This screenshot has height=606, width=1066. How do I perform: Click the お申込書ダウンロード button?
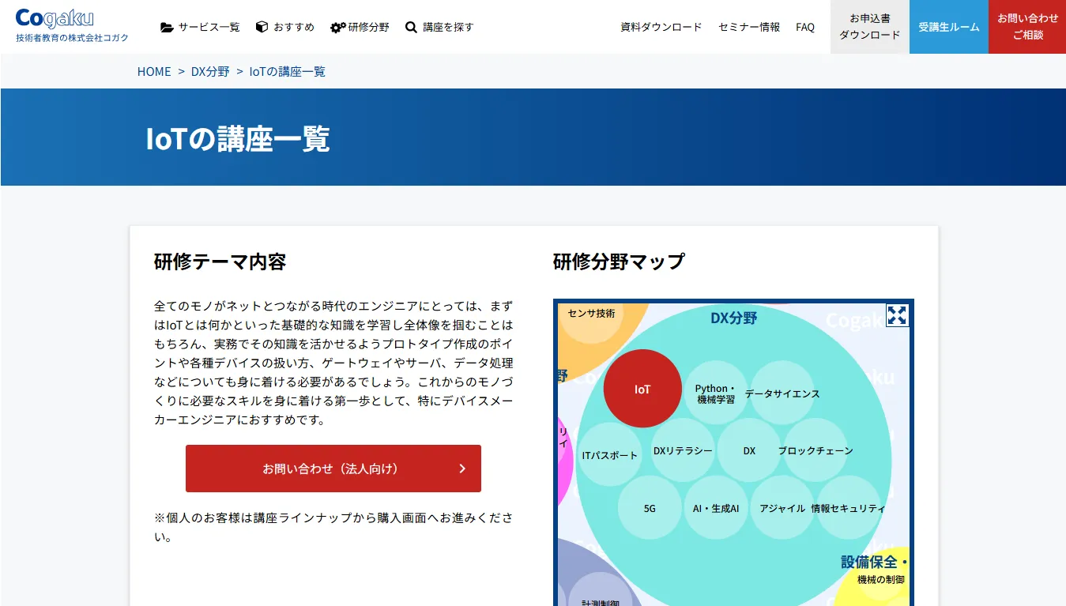pos(869,27)
